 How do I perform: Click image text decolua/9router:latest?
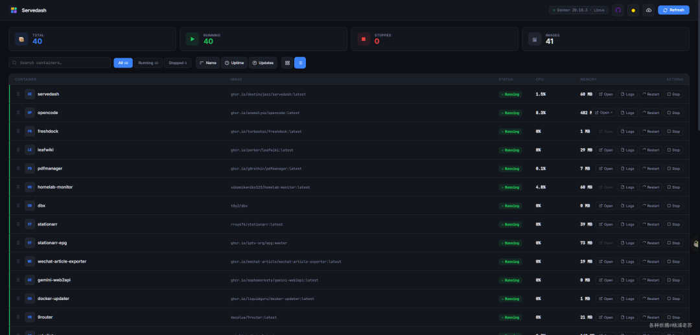[253, 318]
